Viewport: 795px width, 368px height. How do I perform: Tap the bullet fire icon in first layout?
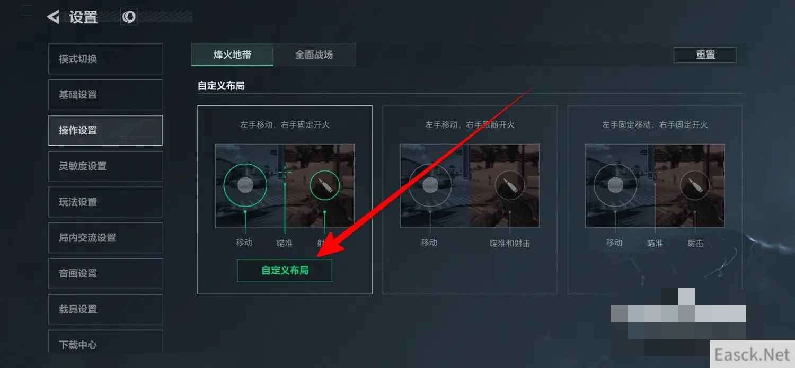[x=324, y=185]
